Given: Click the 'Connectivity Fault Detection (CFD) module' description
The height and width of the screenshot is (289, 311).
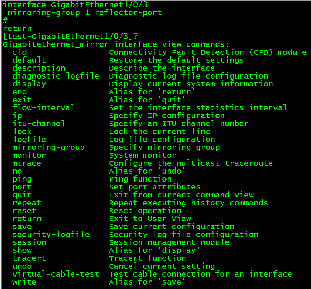Looking at the screenshot, I should click(208, 52).
